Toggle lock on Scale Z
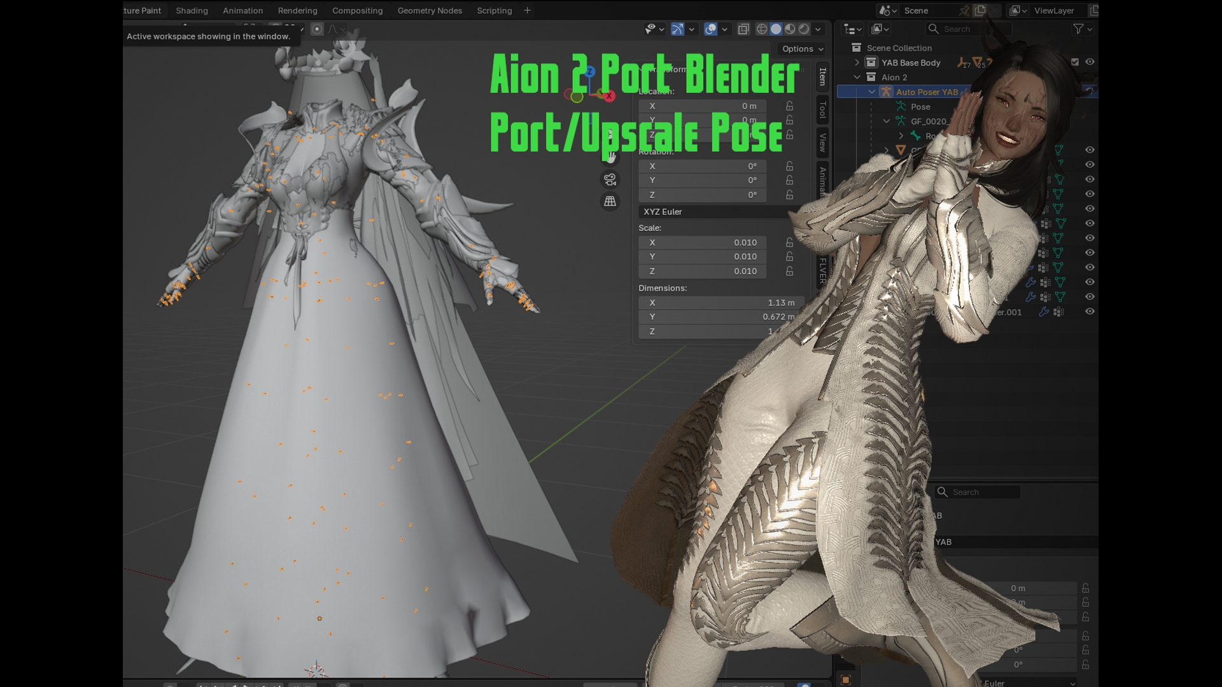1222x687 pixels. (x=789, y=272)
